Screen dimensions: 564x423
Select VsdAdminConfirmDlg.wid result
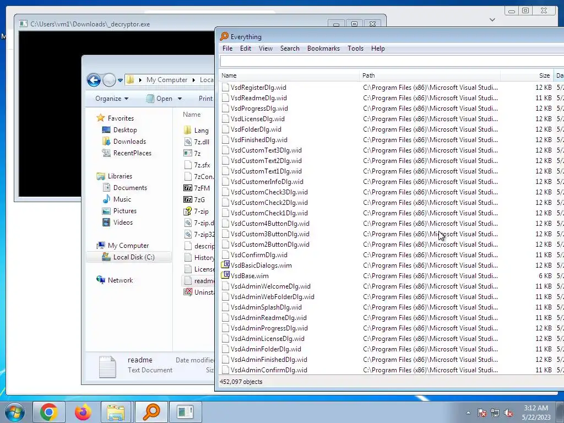(269, 370)
